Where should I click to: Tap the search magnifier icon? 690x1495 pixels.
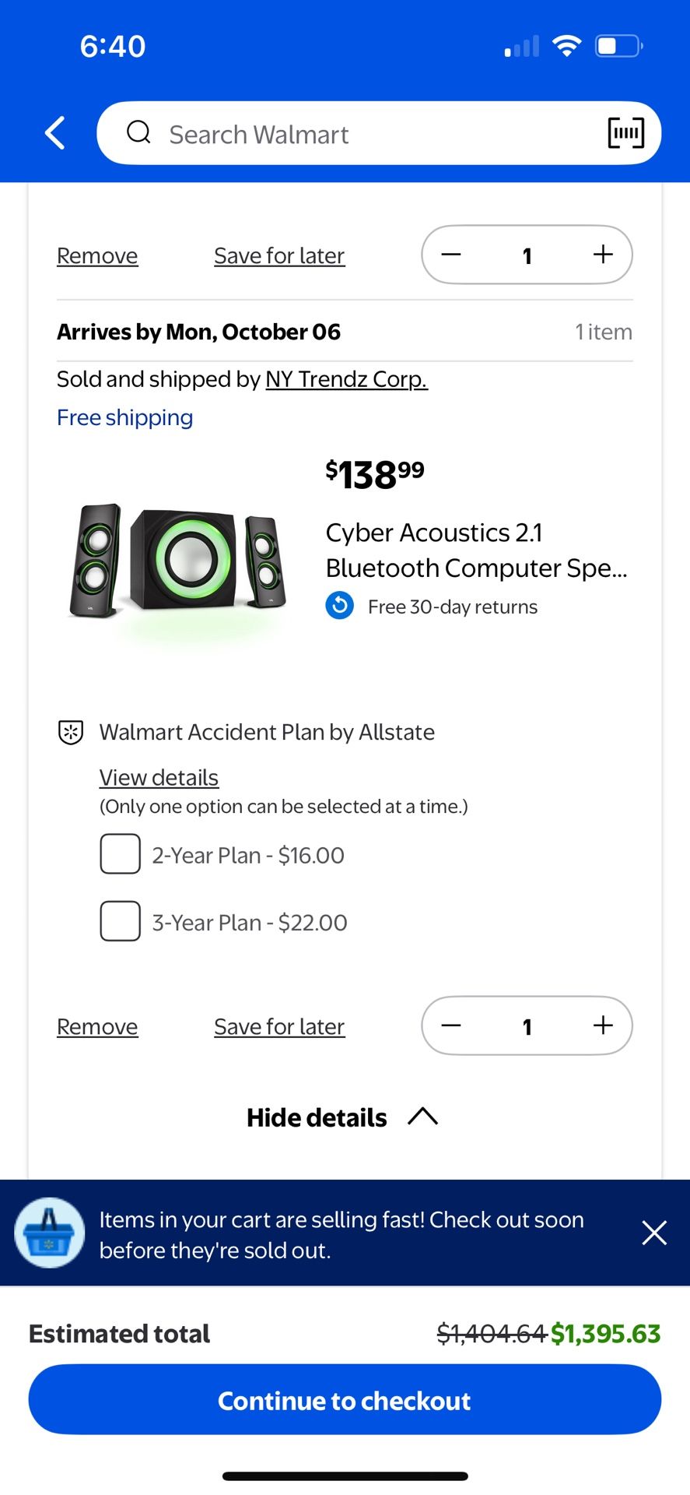(x=138, y=132)
